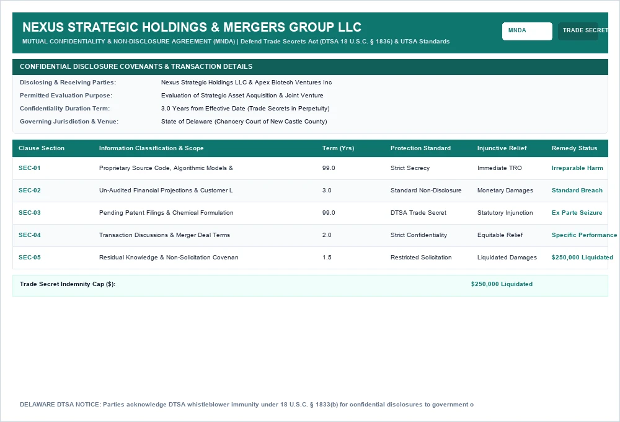Click the 'Statutory Injunction' cell
Viewport: 620px width, 422px height.
pyautogui.click(x=505, y=213)
